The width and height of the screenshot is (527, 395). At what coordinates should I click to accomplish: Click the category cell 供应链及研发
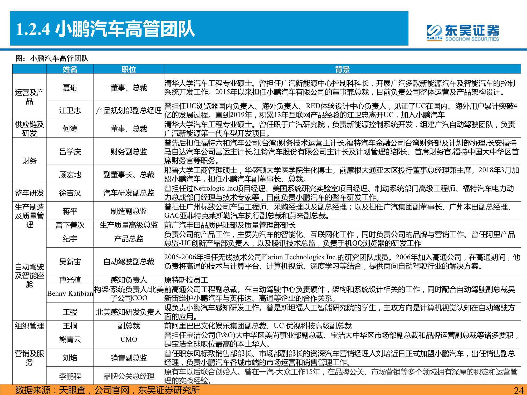[30, 129]
